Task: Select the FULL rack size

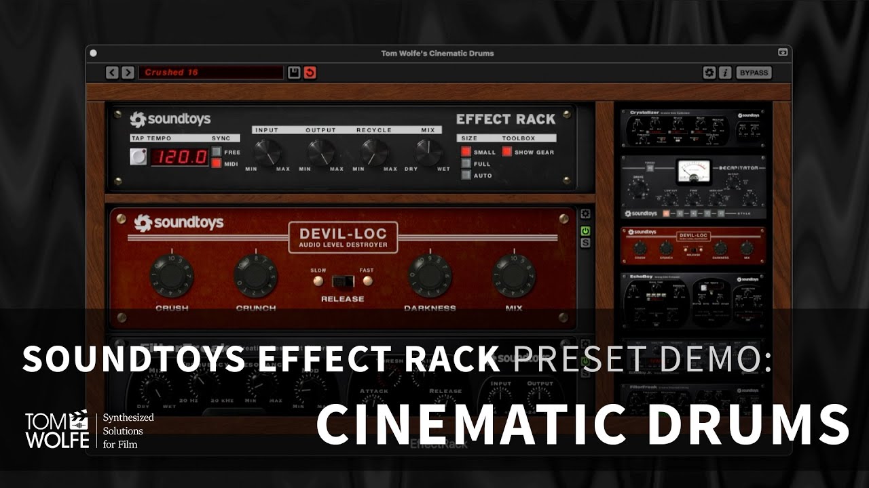Action: tap(466, 163)
